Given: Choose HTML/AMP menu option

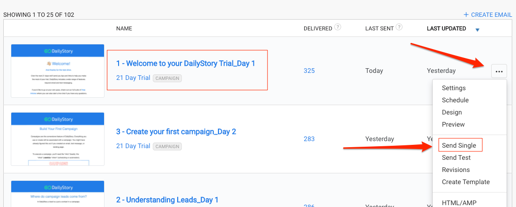Looking at the screenshot, I should (459, 203).
